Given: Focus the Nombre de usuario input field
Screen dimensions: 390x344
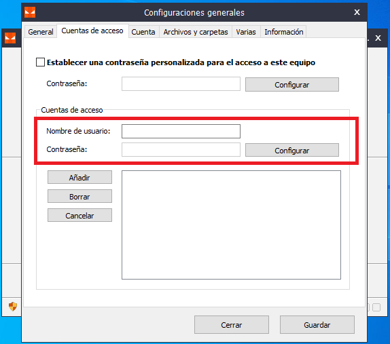Looking at the screenshot, I should click(x=181, y=131).
